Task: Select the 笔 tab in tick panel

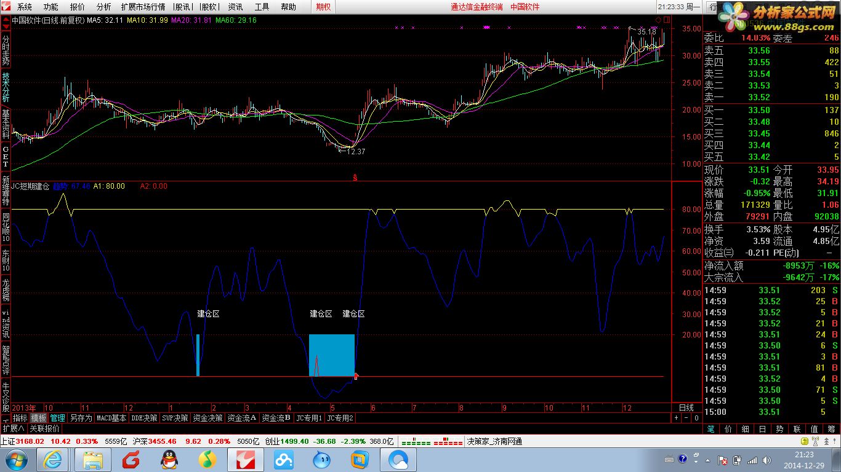Action: point(711,428)
